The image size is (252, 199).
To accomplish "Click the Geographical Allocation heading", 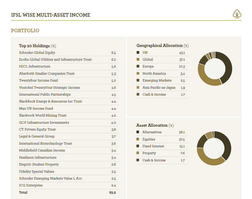I will point(163,46).
